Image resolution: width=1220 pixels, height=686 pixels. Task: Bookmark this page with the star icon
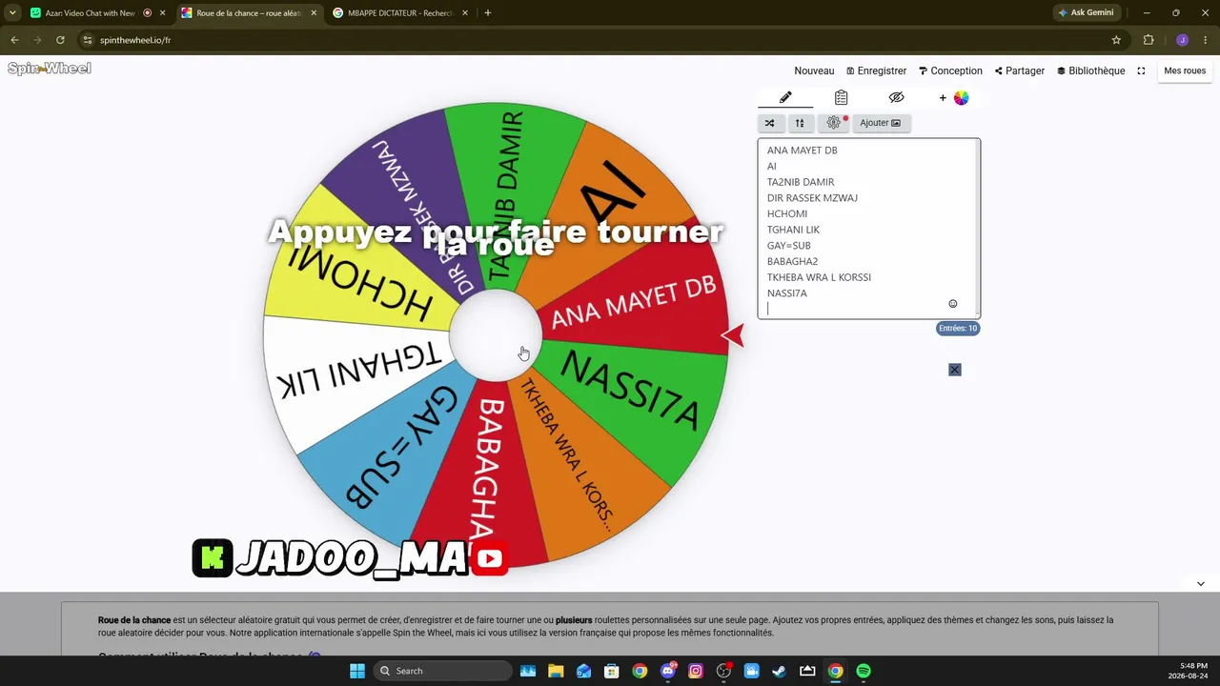[x=1116, y=40]
